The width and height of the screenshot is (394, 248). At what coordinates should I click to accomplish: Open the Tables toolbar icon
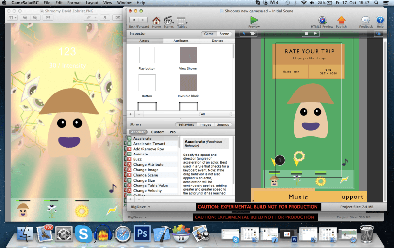point(181,21)
